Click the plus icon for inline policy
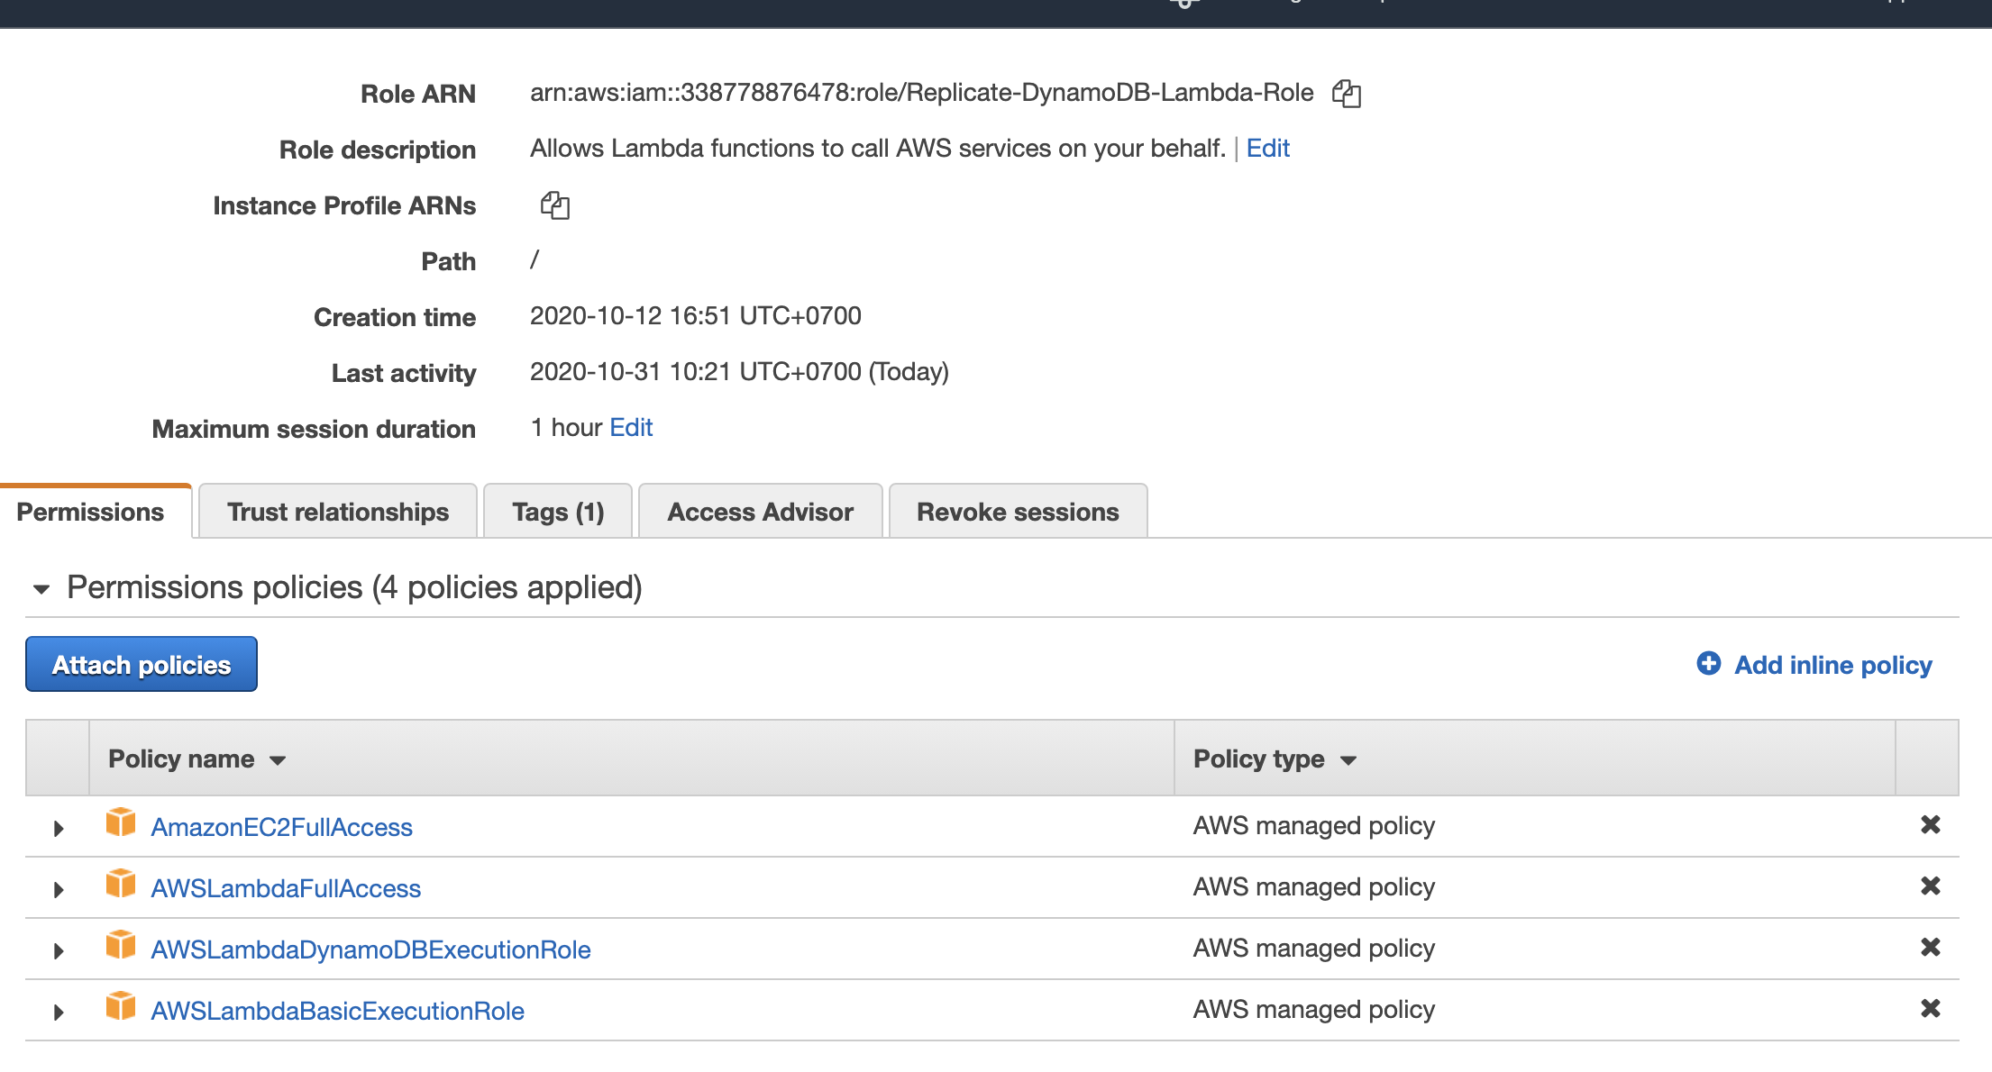The width and height of the screenshot is (1992, 1072). tap(1708, 664)
